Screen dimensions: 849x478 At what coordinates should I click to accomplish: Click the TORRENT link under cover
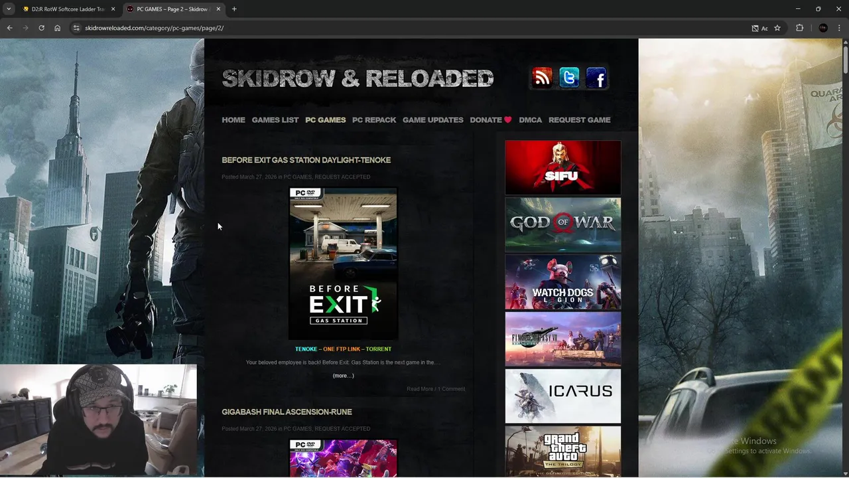[379, 349]
